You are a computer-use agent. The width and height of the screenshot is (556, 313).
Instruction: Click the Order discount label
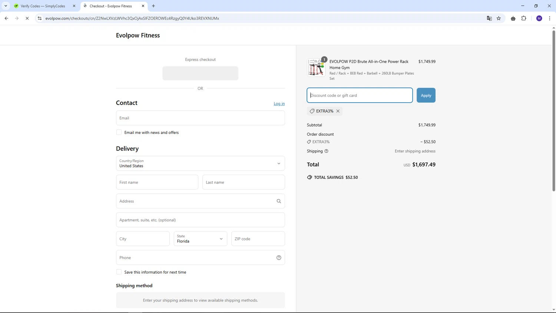pos(320,134)
